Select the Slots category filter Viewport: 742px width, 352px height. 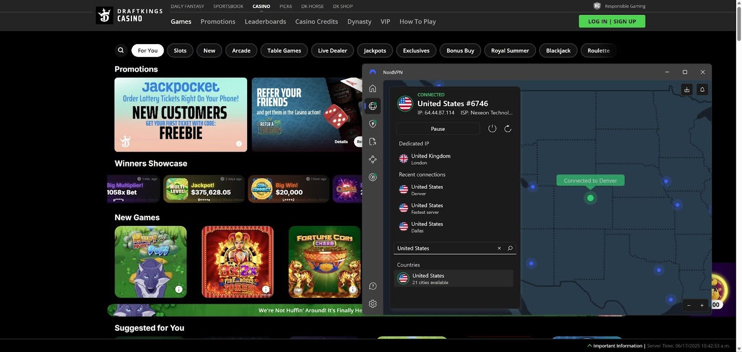(180, 51)
